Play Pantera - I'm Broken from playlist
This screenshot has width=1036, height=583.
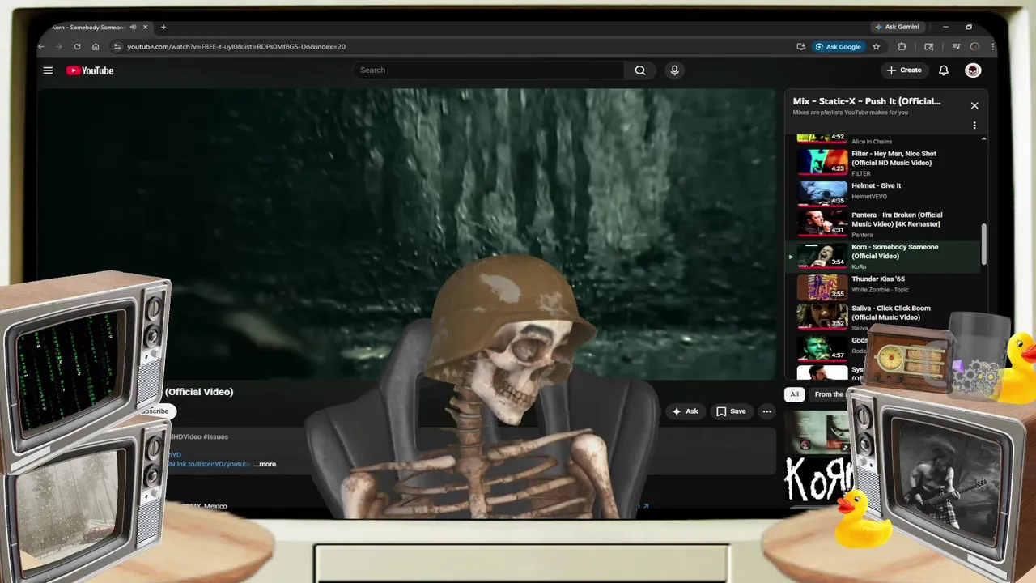(885, 224)
